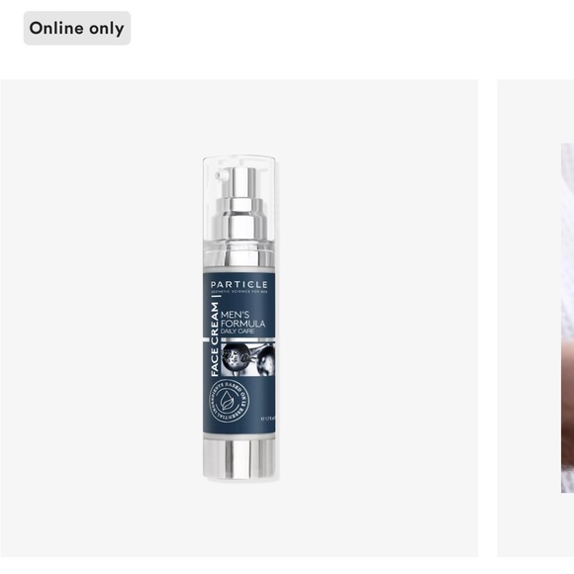
Task: Click the PARTICLE logo on the bottle
Action: click(239, 285)
